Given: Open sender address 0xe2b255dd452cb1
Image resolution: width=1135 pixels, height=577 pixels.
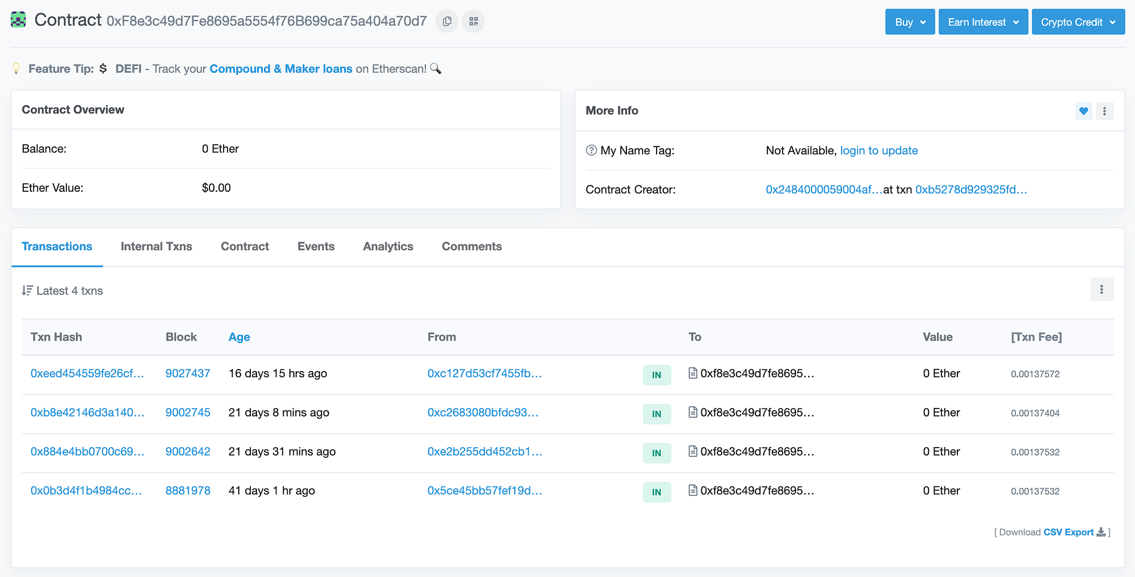Looking at the screenshot, I should [x=485, y=452].
